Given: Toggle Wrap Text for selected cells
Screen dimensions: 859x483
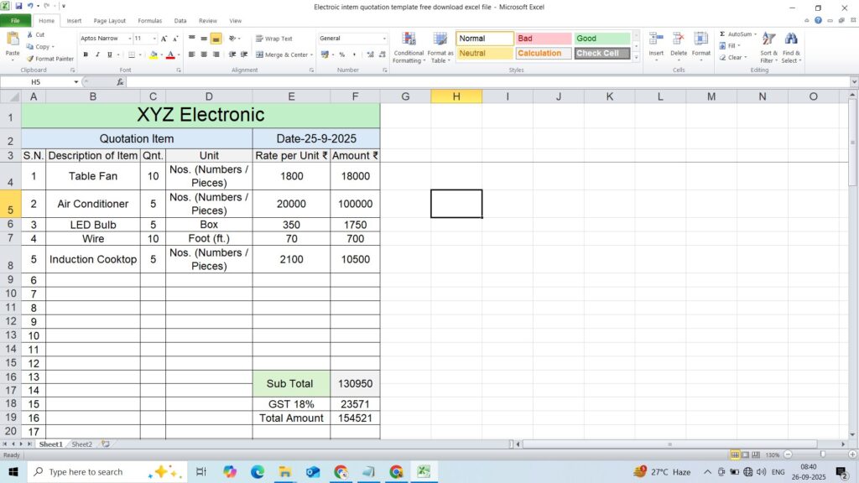Looking at the screenshot, I should 274,39.
